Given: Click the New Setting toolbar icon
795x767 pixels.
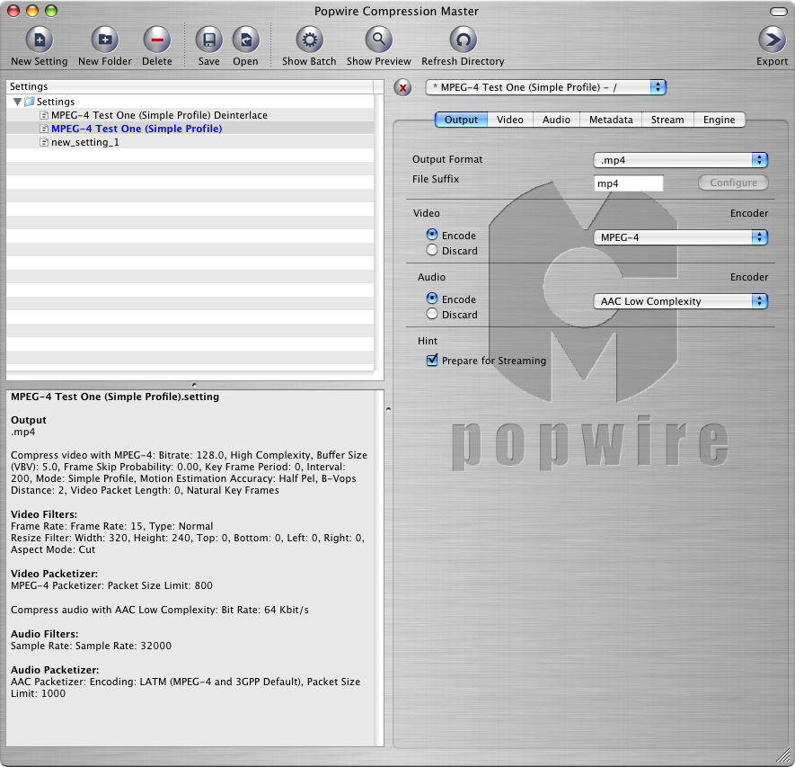Looking at the screenshot, I should tap(39, 40).
